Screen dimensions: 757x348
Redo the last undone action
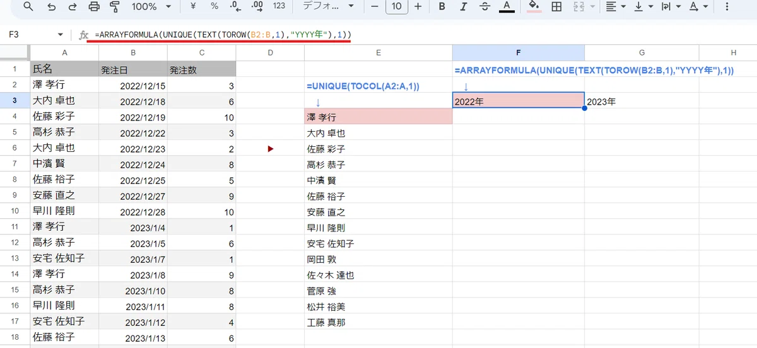[73, 7]
